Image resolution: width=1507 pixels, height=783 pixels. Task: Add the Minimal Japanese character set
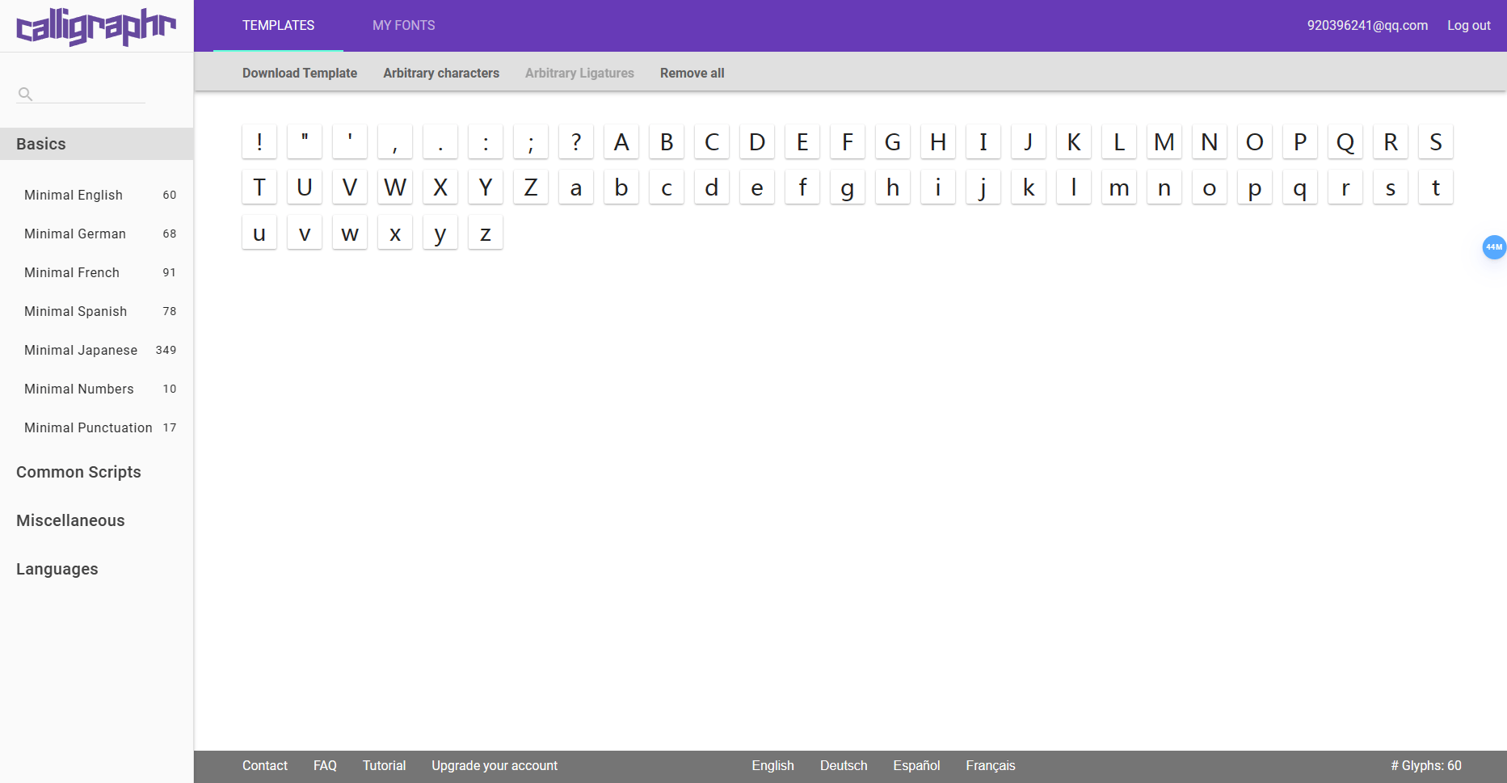pyautogui.click(x=81, y=350)
